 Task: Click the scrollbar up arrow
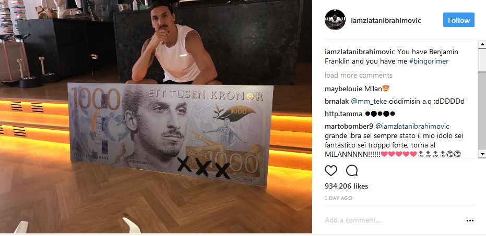[x=482, y=45]
